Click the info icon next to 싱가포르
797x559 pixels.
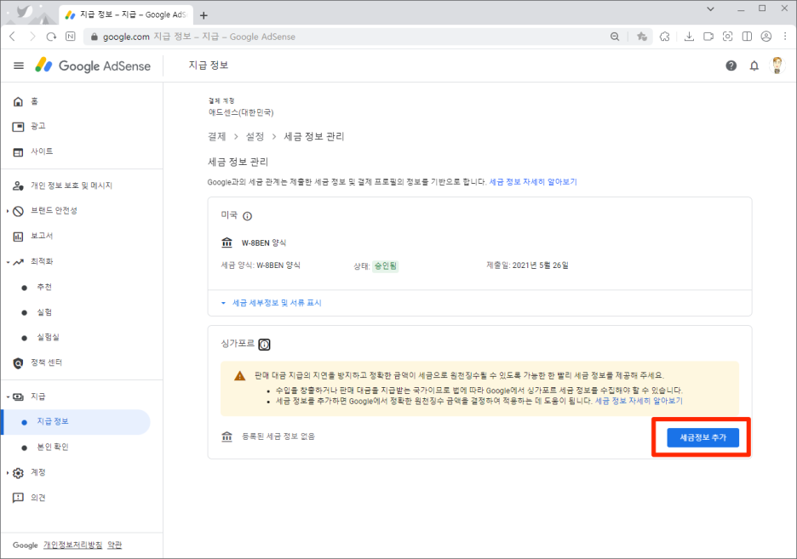[264, 345]
